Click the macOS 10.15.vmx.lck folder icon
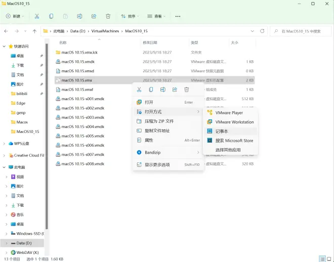The image size is (334, 262). click(x=58, y=53)
